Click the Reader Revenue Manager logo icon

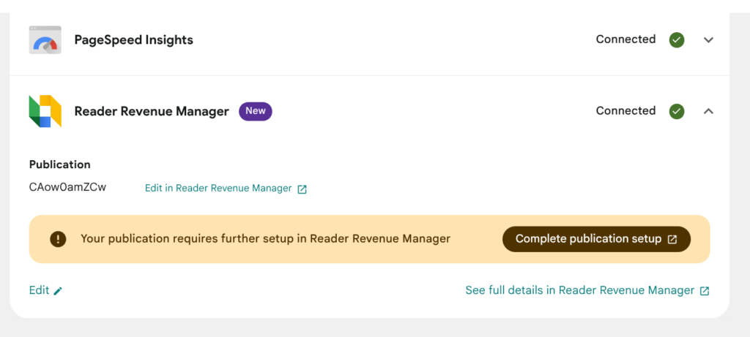[x=45, y=111]
